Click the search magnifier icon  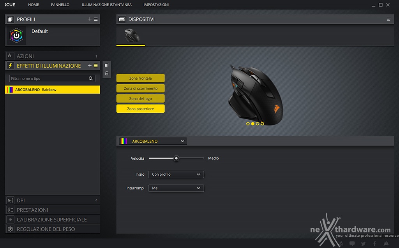pyautogui.click(x=90, y=79)
